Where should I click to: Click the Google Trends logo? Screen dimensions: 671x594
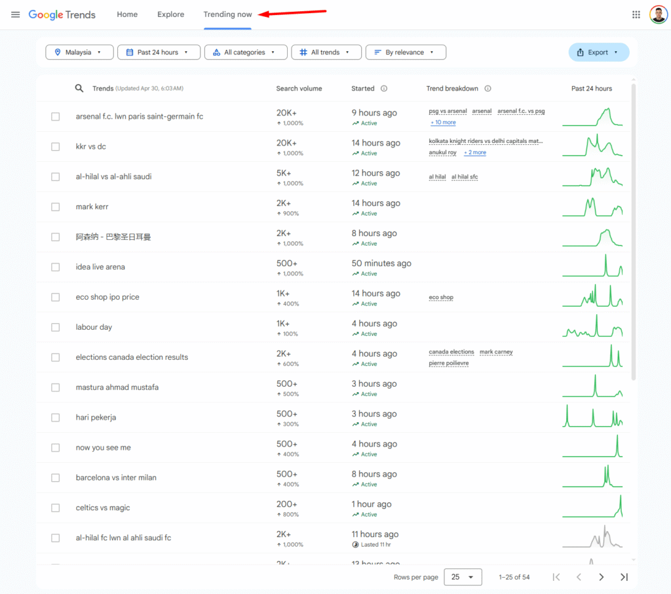click(x=62, y=14)
